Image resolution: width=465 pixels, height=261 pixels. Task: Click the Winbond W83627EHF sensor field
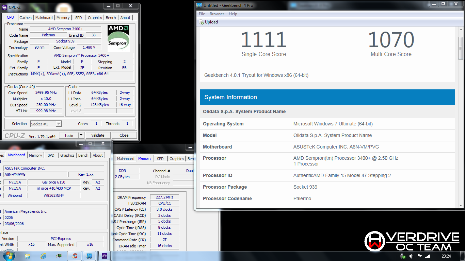54,195
